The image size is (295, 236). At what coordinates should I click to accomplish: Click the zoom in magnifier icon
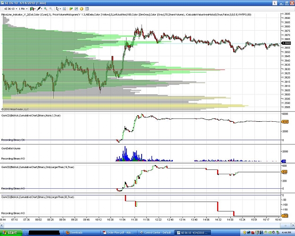[x=45, y=8]
